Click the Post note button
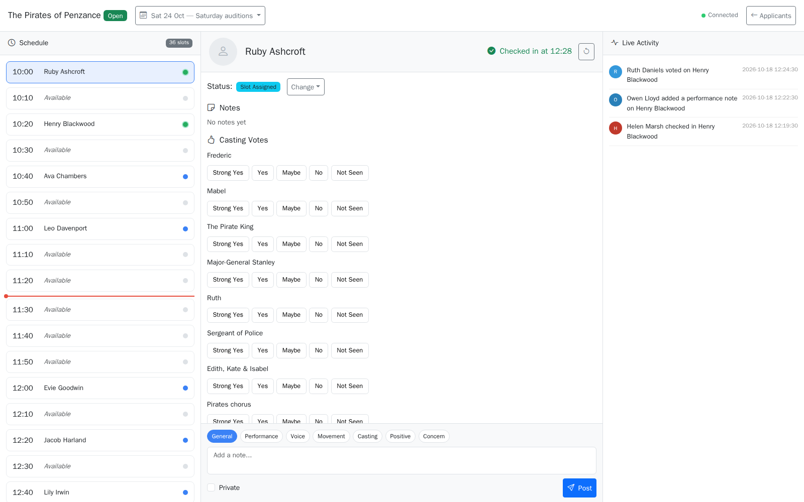The width and height of the screenshot is (804, 502). [579, 488]
